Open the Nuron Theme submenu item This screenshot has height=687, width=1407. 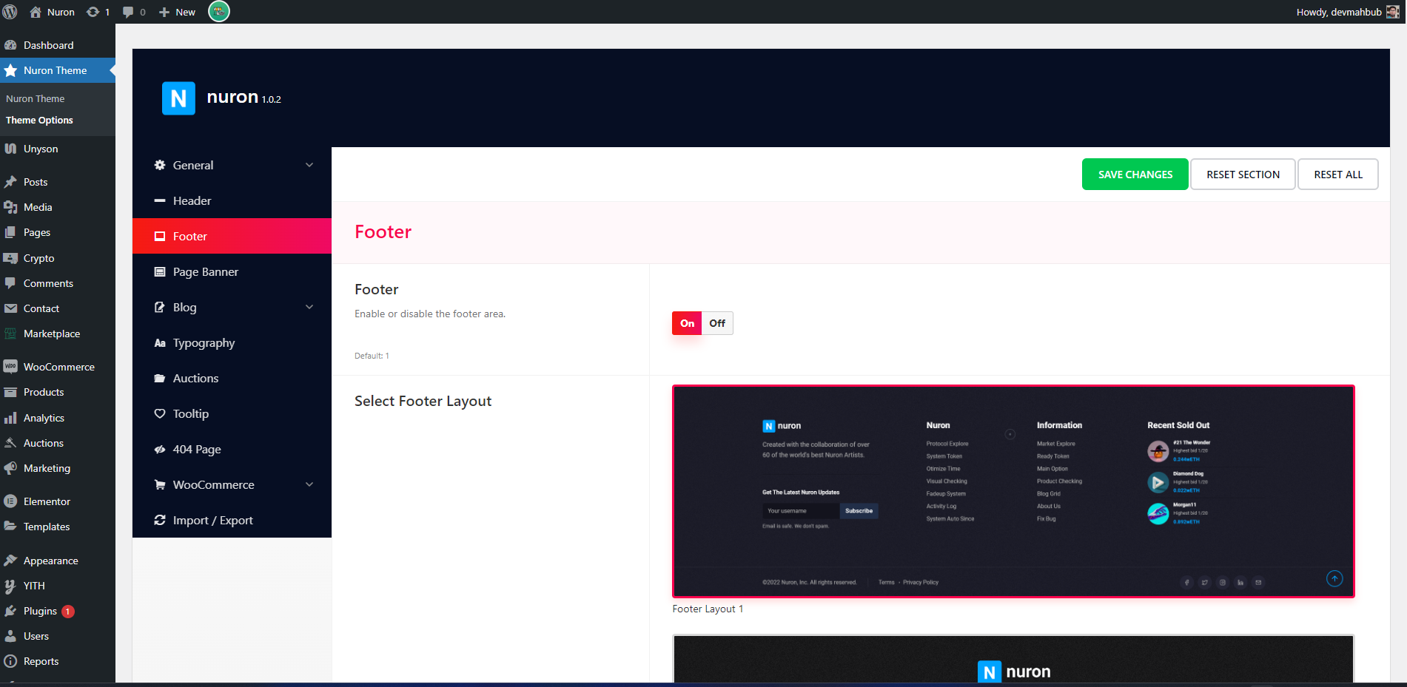coord(35,98)
